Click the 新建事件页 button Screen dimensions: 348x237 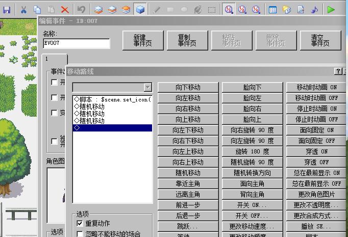[x=143, y=40]
